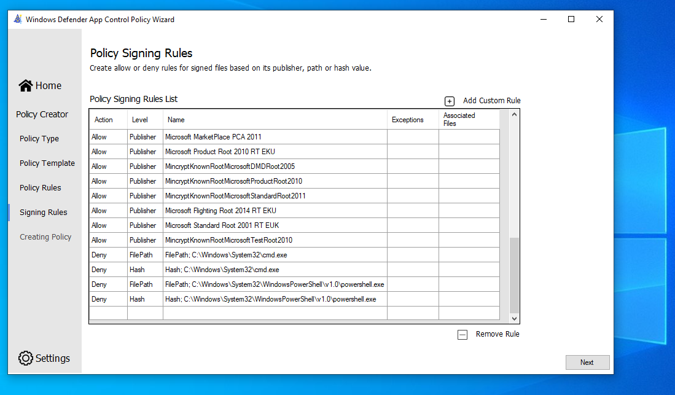The height and width of the screenshot is (395, 675).
Task: Click the Level column header
Action: coord(145,120)
